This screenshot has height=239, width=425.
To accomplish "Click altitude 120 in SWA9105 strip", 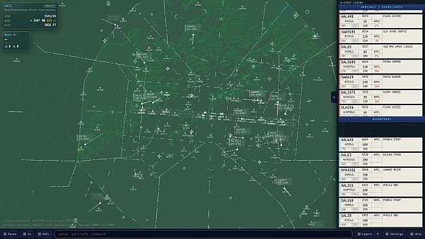I will [x=365, y=37].
